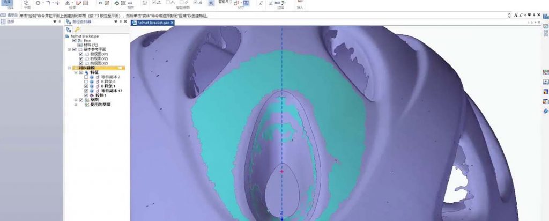Click the prompt bar text scroll spinner
Viewport: 549px width, 221px height.
coord(509,16)
